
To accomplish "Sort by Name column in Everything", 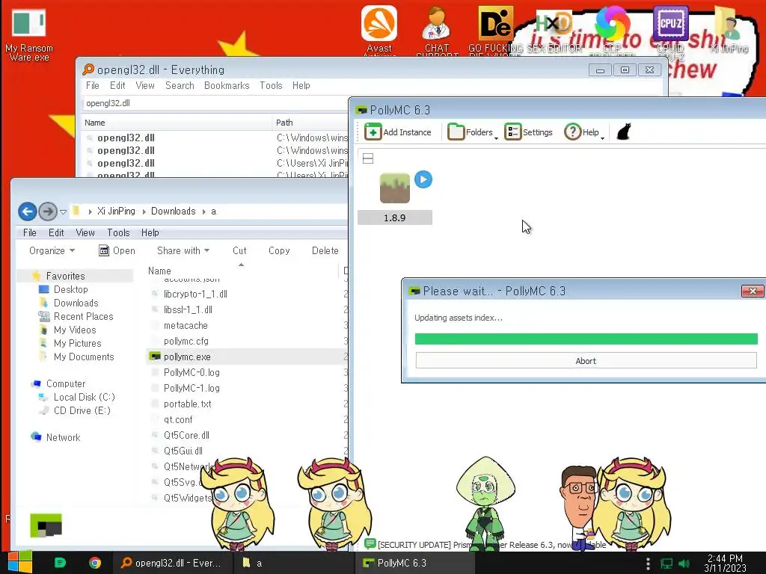I will (x=177, y=123).
